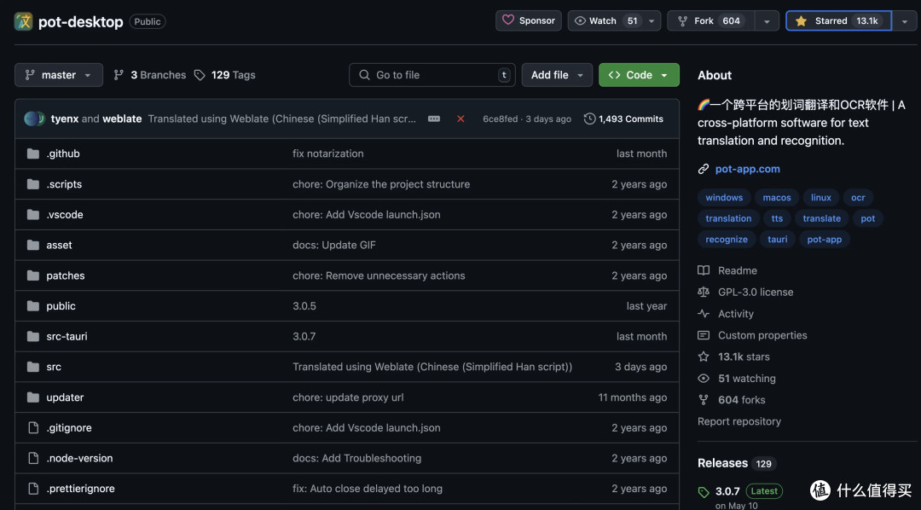View the 13.1k stars link
This screenshot has width=921, height=510.
(x=733, y=356)
